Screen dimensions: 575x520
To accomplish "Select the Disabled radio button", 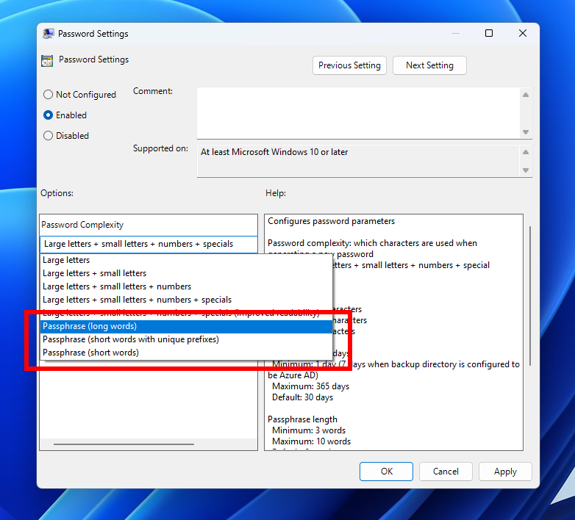I will (49, 136).
